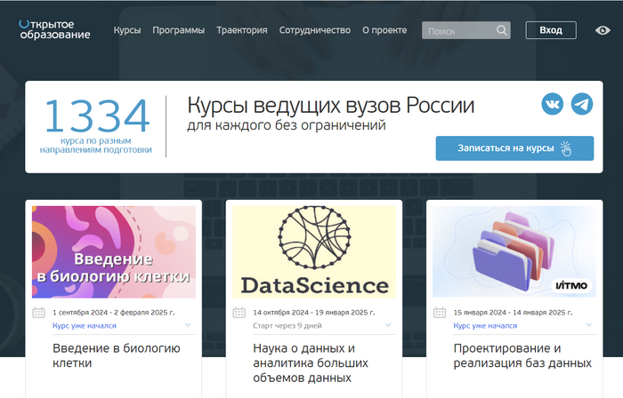Open Проектирование и реализация баз данных link
This screenshot has height=398, width=623.
tap(522, 355)
